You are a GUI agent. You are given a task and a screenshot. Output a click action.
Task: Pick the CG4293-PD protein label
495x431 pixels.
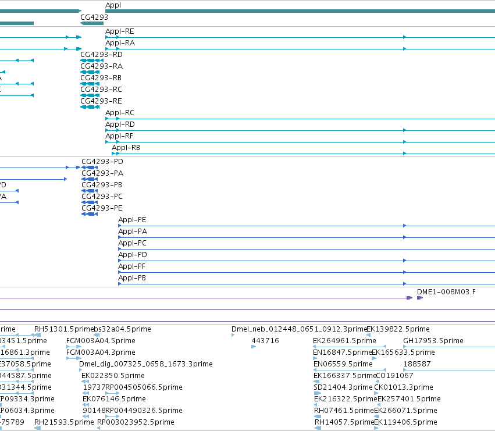tap(102, 162)
